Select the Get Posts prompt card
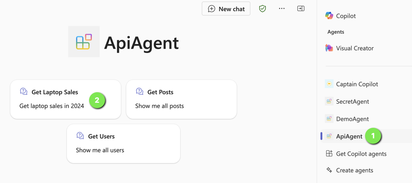The width and height of the screenshot is (412, 183). click(x=181, y=99)
